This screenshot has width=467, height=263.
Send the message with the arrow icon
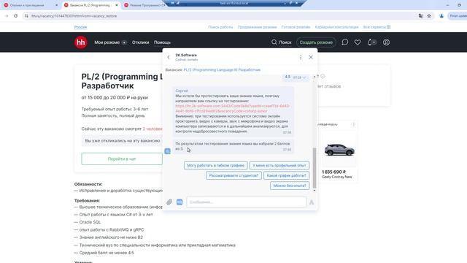tap(312, 202)
